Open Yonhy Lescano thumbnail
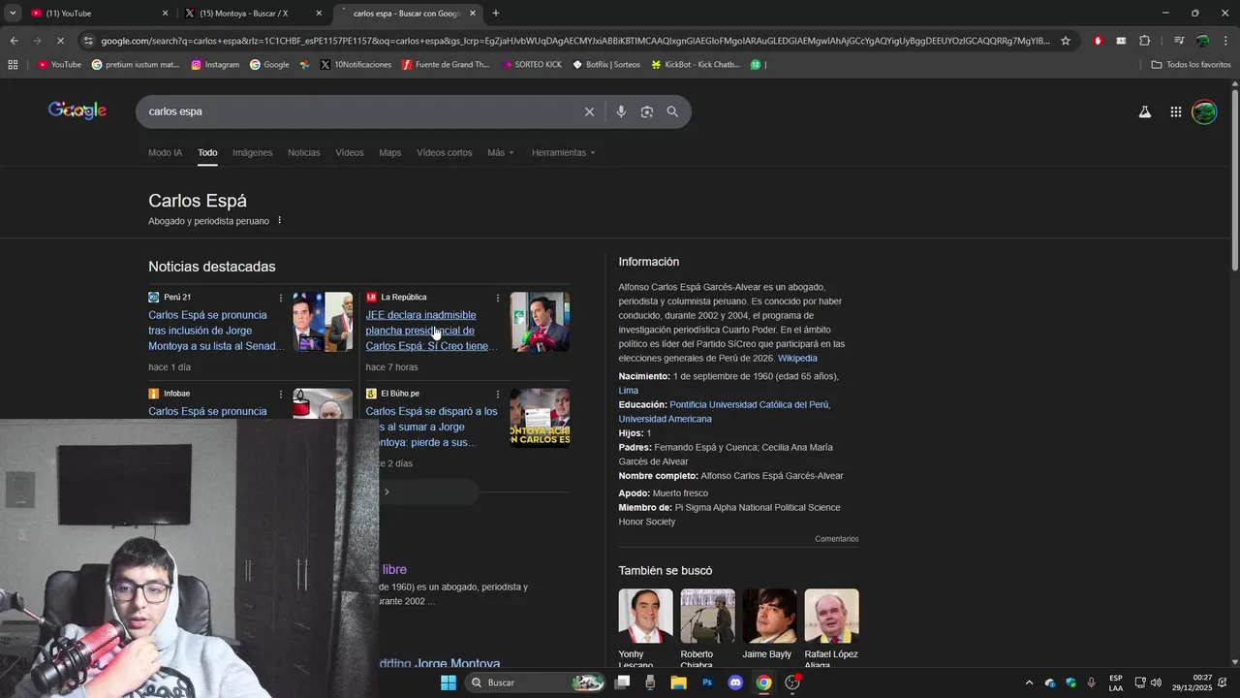The height and width of the screenshot is (698, 1240). tap(645, 616)
